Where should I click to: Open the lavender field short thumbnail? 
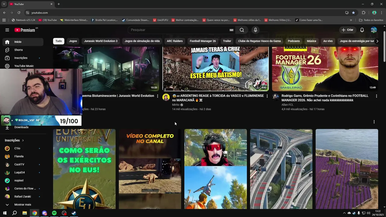pos(347,169)
